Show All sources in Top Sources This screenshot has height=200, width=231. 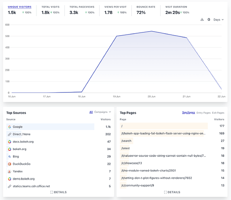pyautogui.click(x=91, y=112)
